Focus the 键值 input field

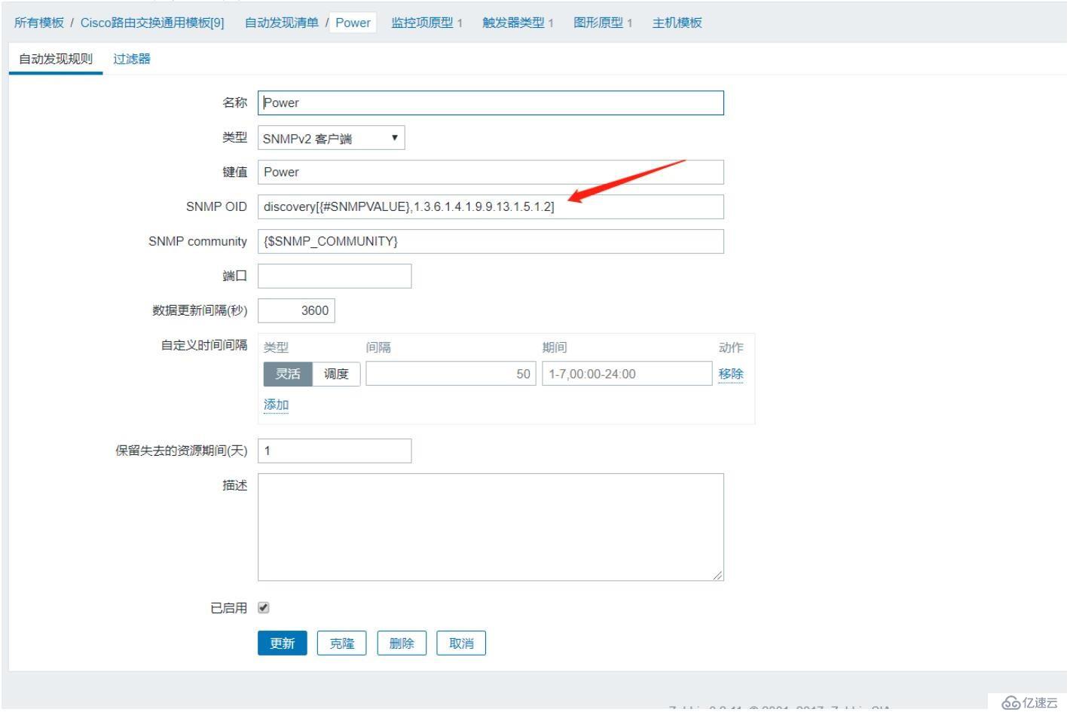pyautogui.click(x=491, y=172)
